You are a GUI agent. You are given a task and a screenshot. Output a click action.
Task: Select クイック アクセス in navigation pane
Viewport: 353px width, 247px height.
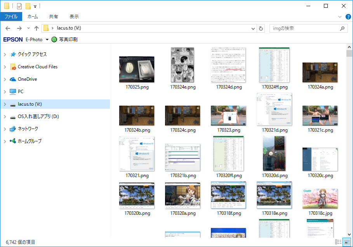[x=32, y=54]
